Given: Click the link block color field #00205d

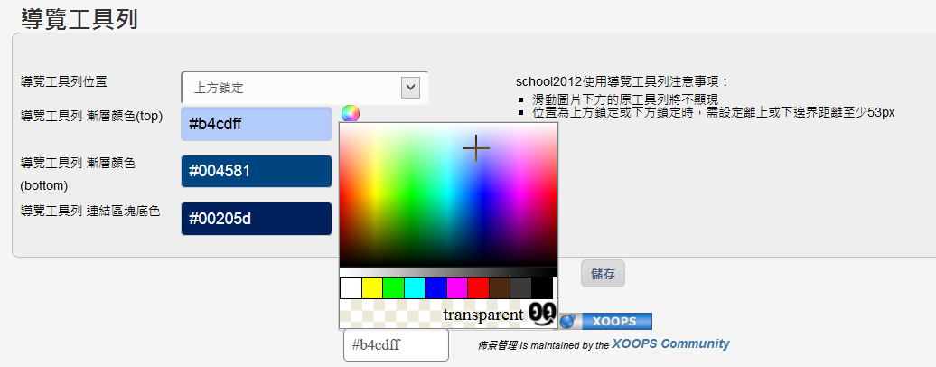Looking at the screenshot, I should pyautogui.click(x=257, y=218).
